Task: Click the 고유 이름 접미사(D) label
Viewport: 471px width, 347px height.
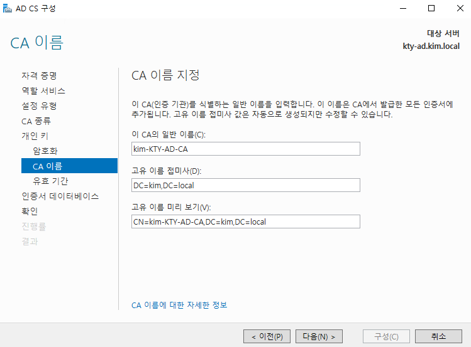Action: tap(167, 171)
